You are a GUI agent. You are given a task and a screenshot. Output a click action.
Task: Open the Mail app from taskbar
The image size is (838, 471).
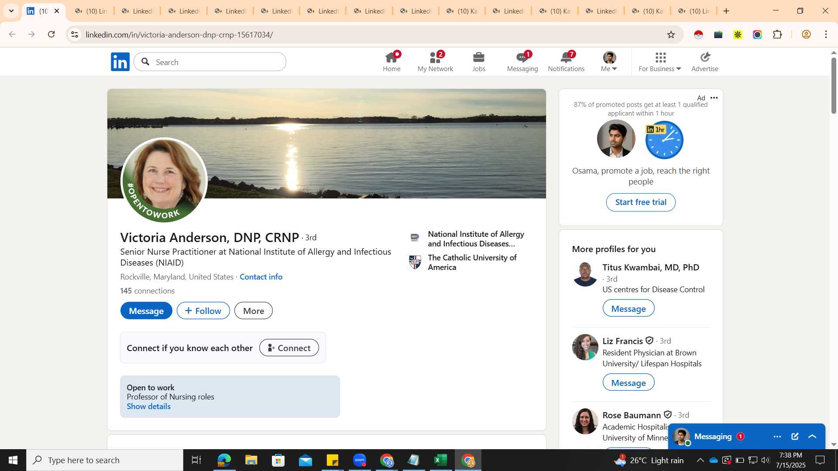305,460
